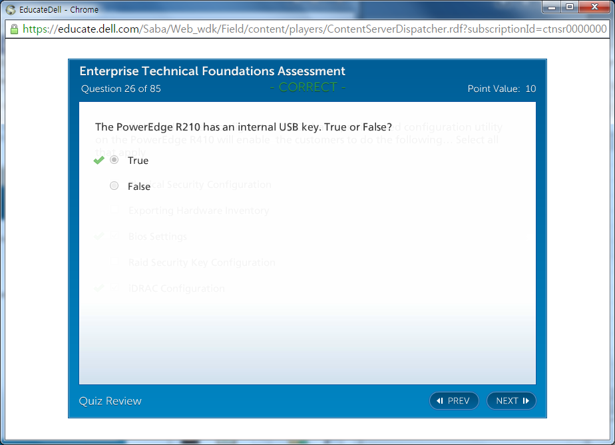
Task: Click the green checkmark beside True
Action: click(x=99, y=161)
